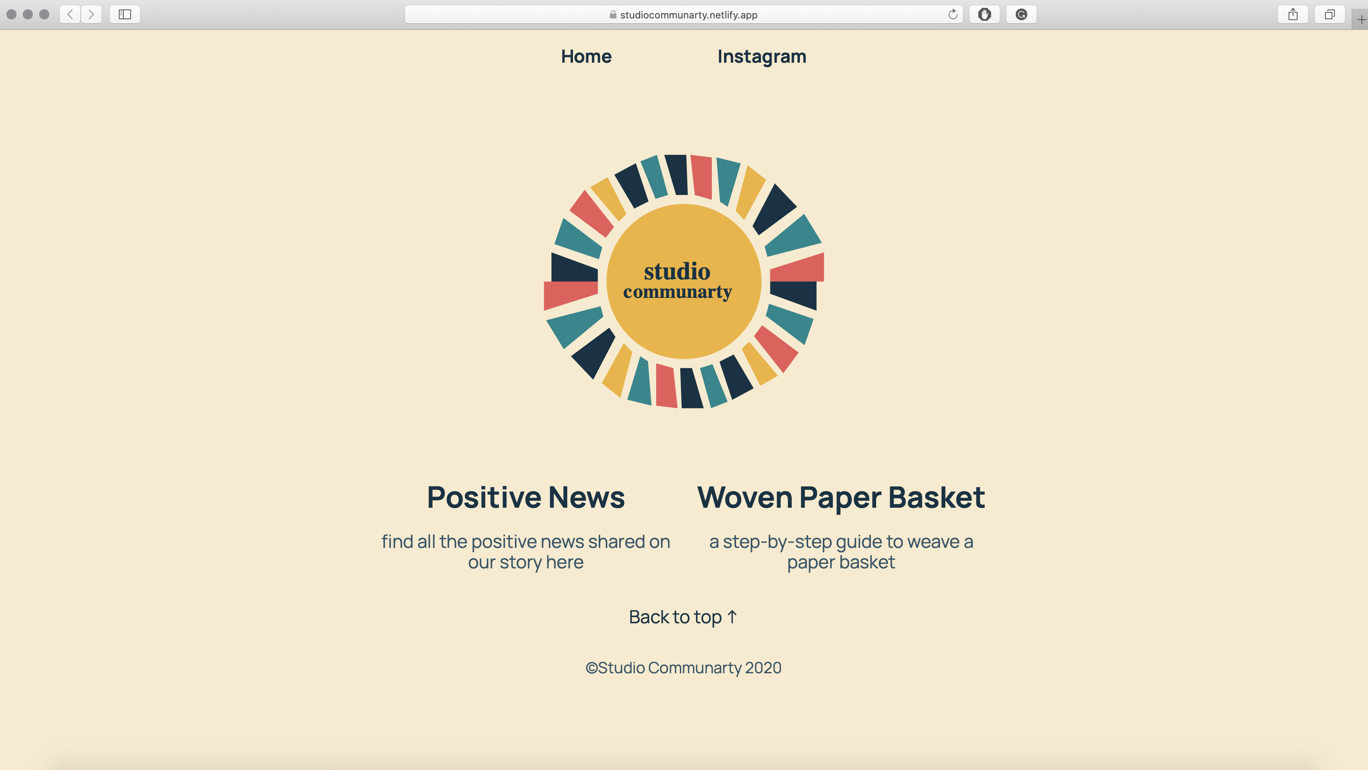This screenshot has height=770, width=1368.
Task: Open the Woven Paper Basket heading
Action: (x=840, y=497)
